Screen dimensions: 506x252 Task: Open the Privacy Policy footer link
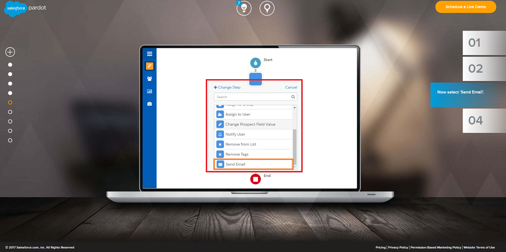(x=398, y=247)
